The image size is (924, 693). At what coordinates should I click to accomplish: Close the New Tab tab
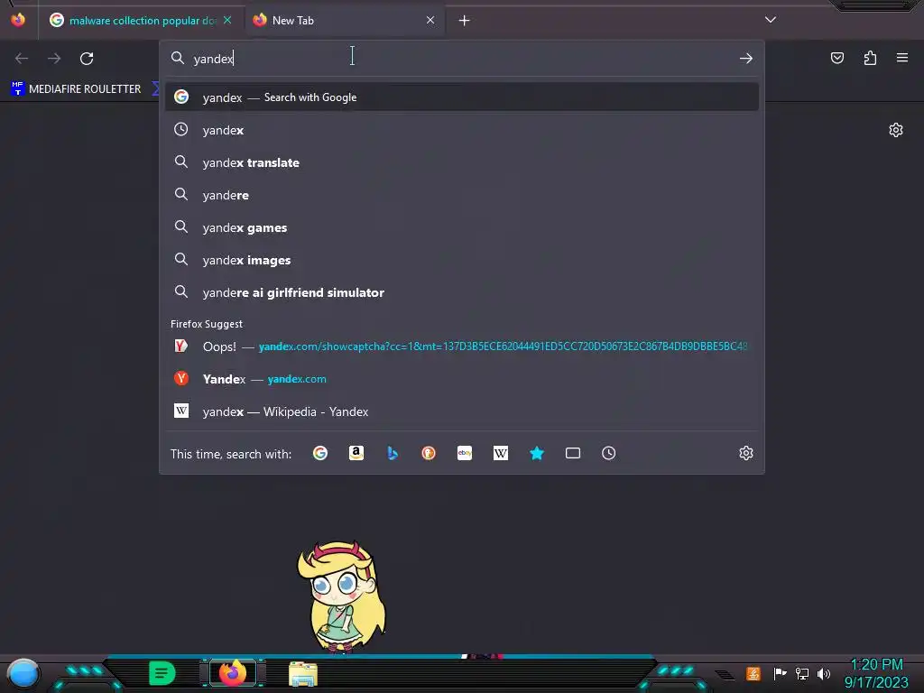(x=430, y=20)
